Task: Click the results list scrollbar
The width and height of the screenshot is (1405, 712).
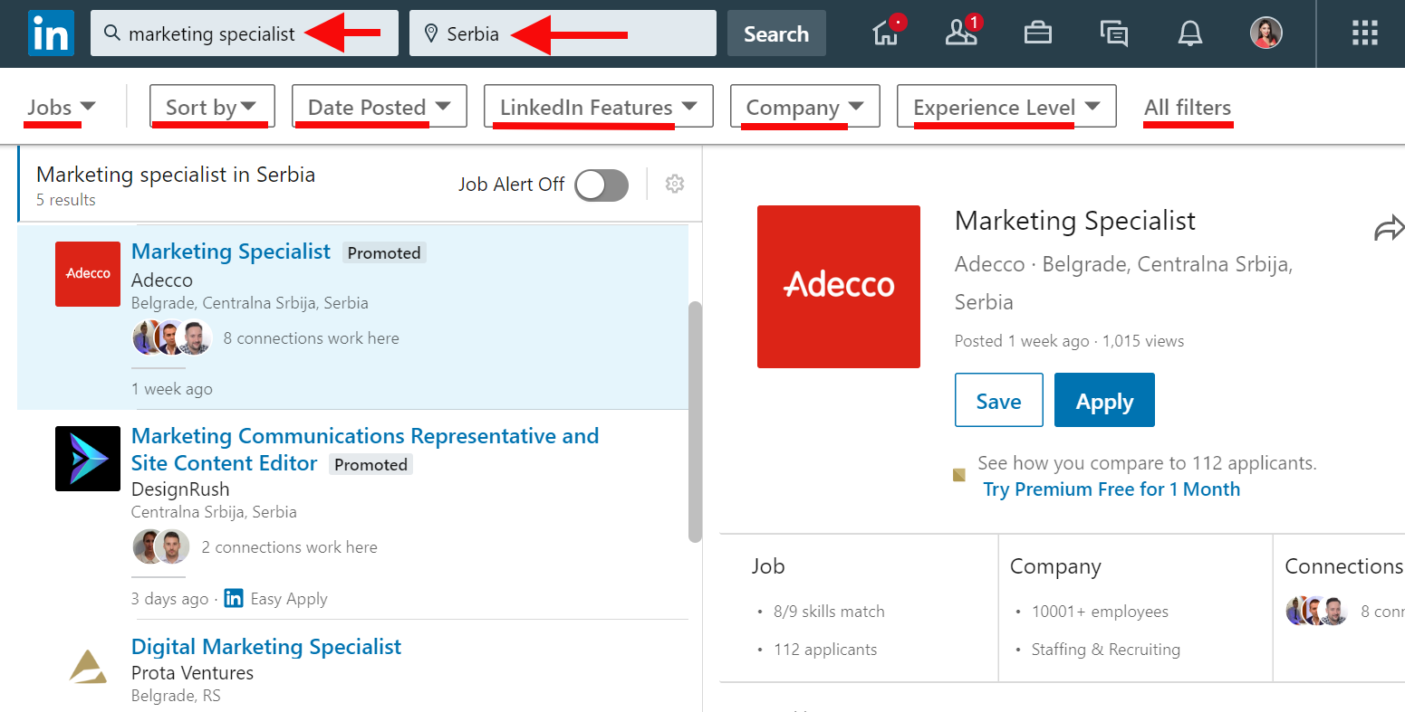Action: tap(695, 422)
